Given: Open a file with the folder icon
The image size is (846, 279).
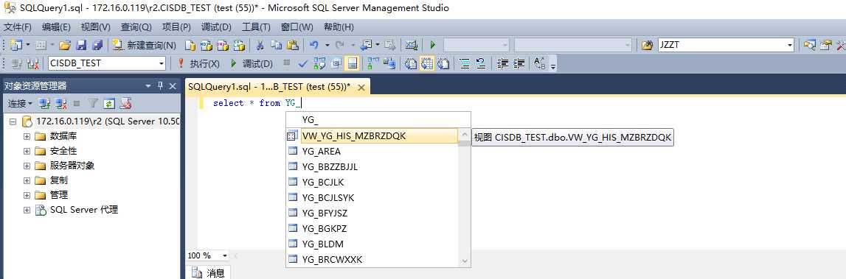Looking at the screenshot, I should pos(65,45).
